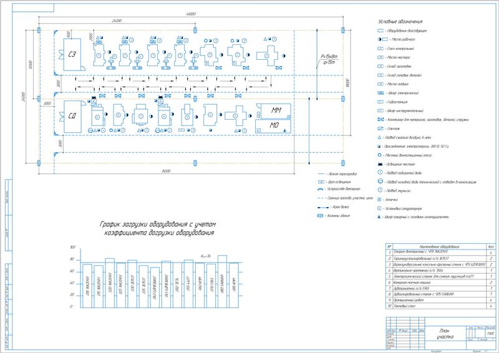Click the 'ММ' room label
Screen dimensions: 499x353
point(276,110)
